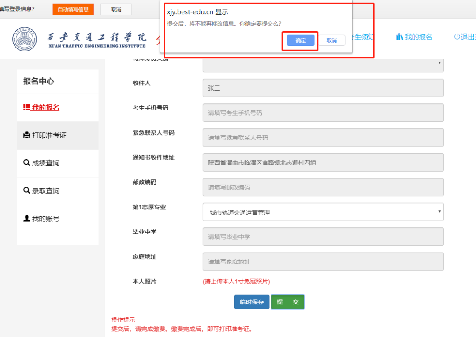Click the Xi'an Traffic Engineering Institute emblem
This screenshot has height=337, width=476.
(x=25, y=38)
